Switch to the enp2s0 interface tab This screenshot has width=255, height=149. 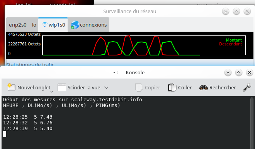pos(17,25)
